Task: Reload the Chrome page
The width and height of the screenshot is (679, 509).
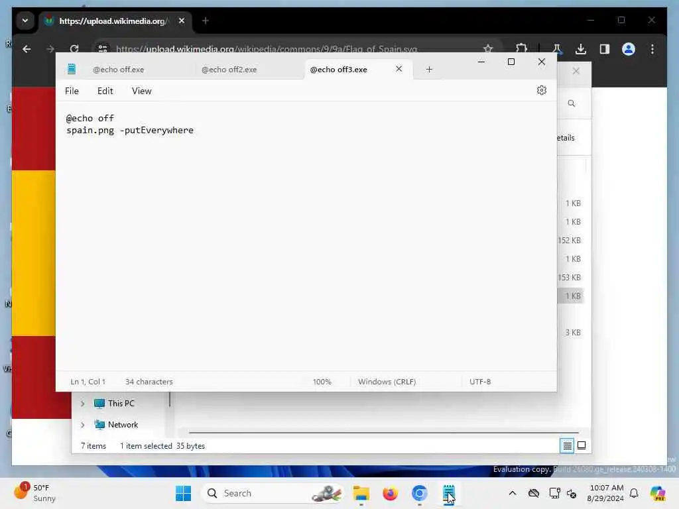Action: pos(74,48)
